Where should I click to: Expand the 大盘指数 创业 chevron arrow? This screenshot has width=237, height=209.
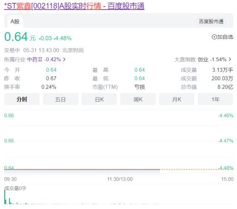point(230,59)
